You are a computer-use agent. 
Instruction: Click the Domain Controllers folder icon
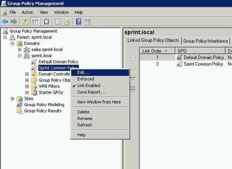34,74
